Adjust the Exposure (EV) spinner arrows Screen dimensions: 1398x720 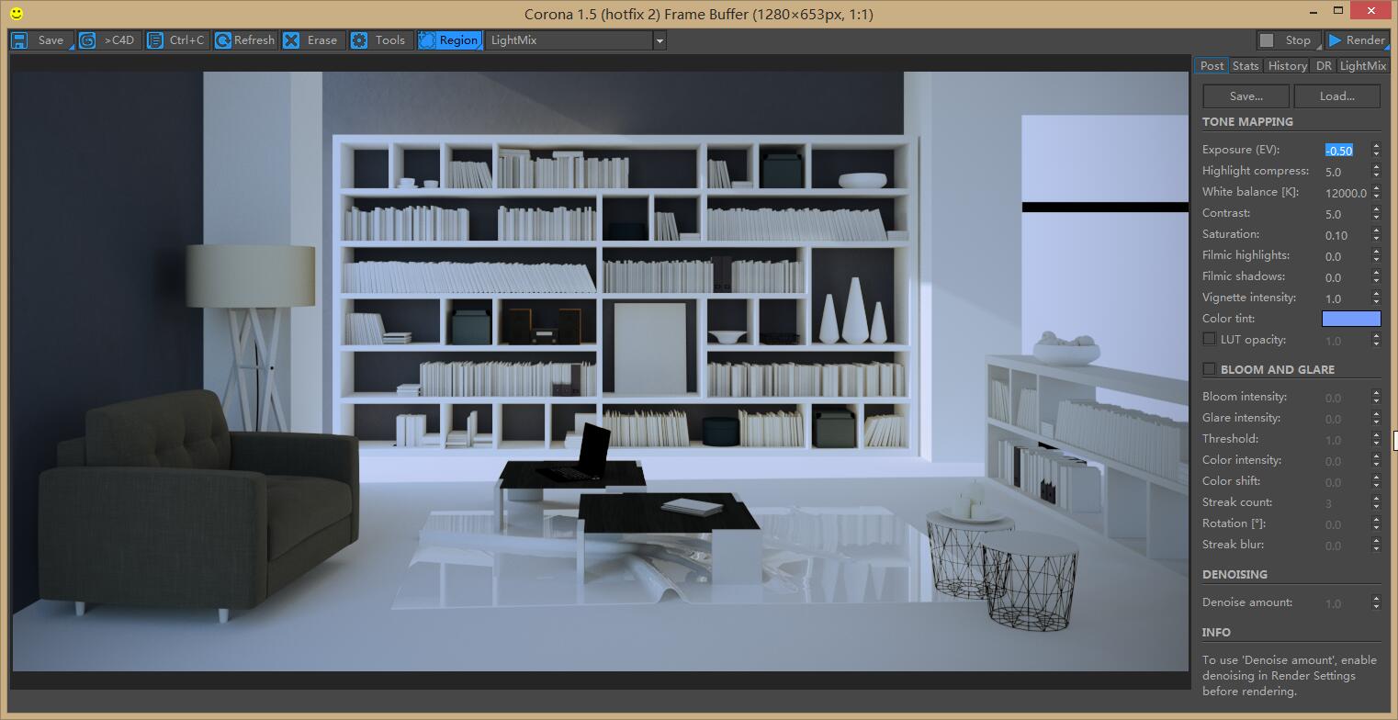(1376, 150)
